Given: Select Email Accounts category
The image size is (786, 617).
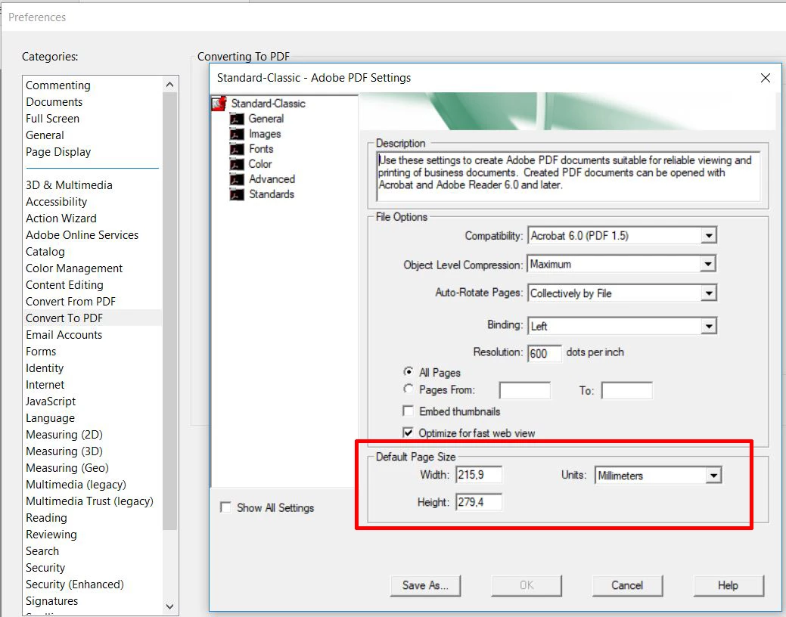Looking at the screenshot, I should [x=64, y=334].
